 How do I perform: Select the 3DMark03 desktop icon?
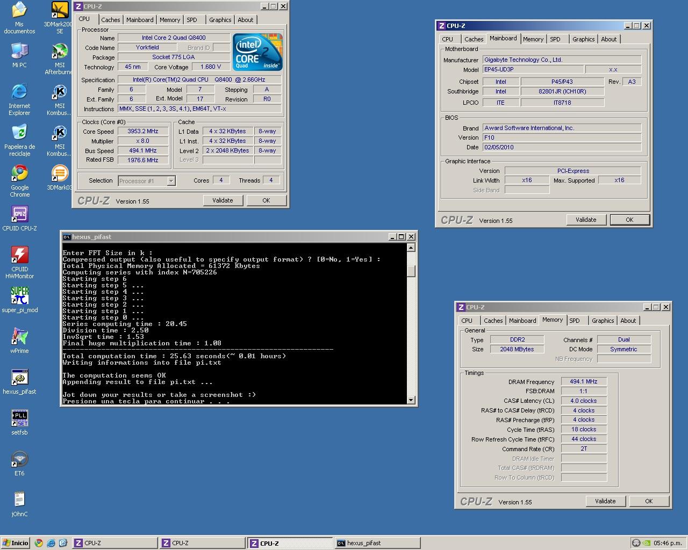pyautogui.click(x=59, y=178)
